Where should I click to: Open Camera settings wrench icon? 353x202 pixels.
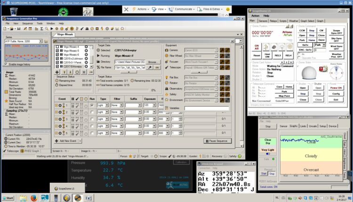(x=222, y=50)
